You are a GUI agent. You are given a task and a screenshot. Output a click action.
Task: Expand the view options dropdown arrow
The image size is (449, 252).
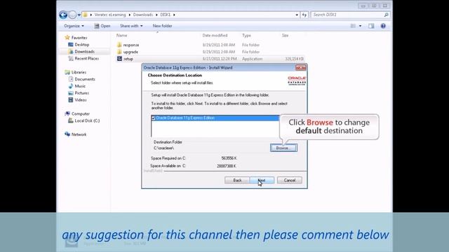point(360,26)
